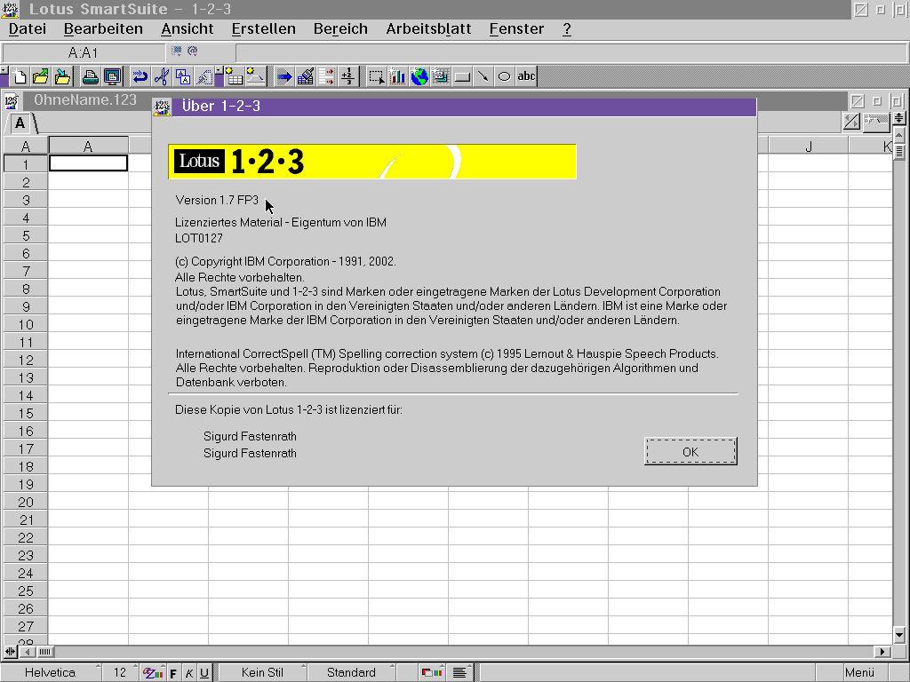Viewport: 910px width, 682px height.
Task: Click the horizontal scrollbar right arrow
Action: 882,652
